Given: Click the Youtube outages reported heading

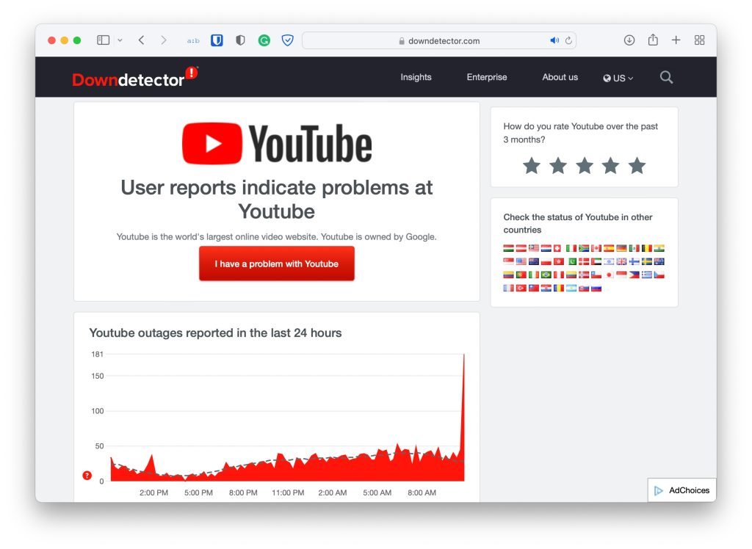Looking at the screenshot, I should [x=215, y=332].
